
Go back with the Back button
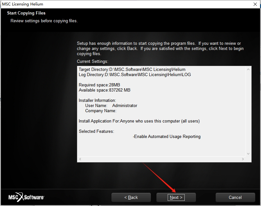point(131,197)
